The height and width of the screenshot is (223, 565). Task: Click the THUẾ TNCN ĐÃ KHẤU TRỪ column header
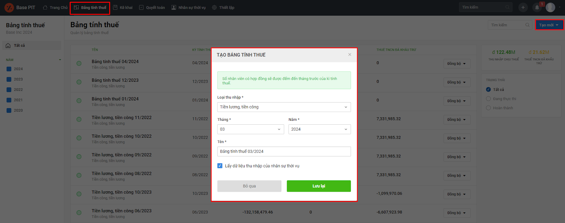[x=396, y=50]
